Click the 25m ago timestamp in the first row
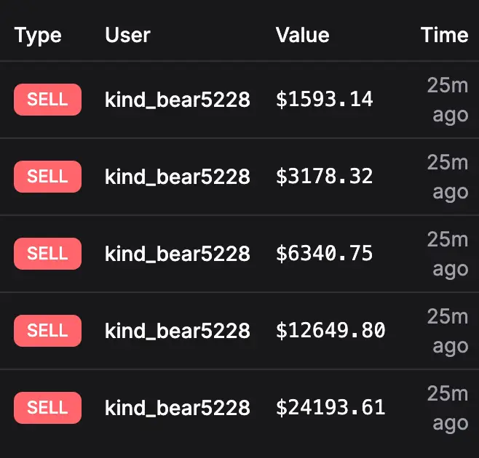 pos(448,100)
